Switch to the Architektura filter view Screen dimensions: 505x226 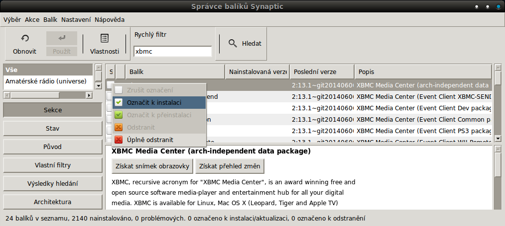[x=53, y=202]
